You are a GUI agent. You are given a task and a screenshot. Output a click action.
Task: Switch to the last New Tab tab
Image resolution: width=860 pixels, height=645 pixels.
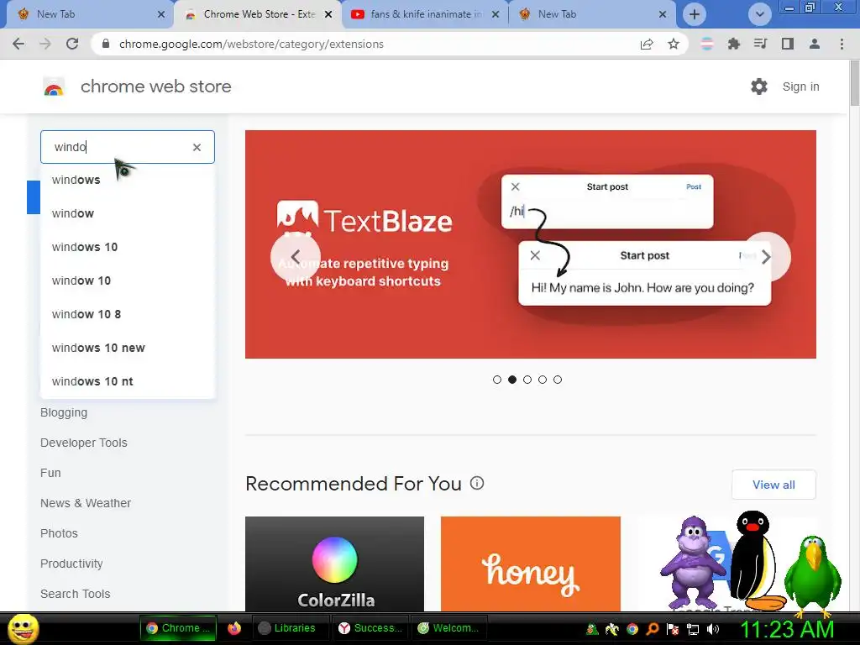point(592,14)
